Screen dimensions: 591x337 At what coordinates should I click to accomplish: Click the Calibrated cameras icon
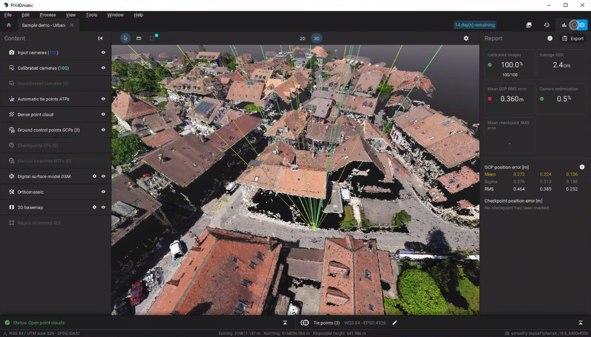pyautogui.click(x=12, y=68)
